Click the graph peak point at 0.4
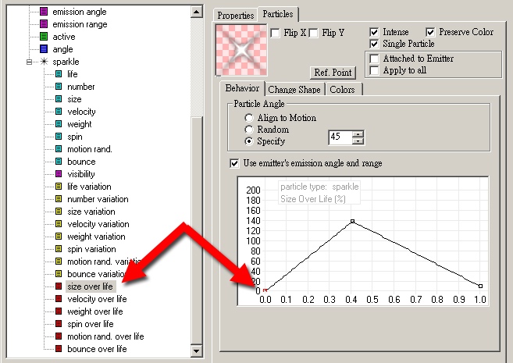The height and width of the screenshot is (363, 513). (x=352, y=222)
